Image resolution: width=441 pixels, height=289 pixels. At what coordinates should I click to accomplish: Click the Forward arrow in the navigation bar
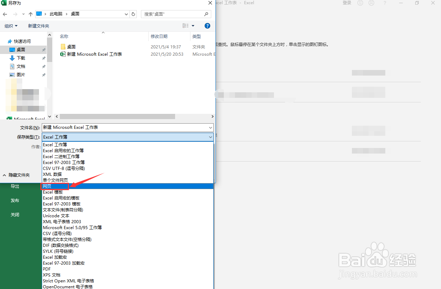click(x=15, y=14)
